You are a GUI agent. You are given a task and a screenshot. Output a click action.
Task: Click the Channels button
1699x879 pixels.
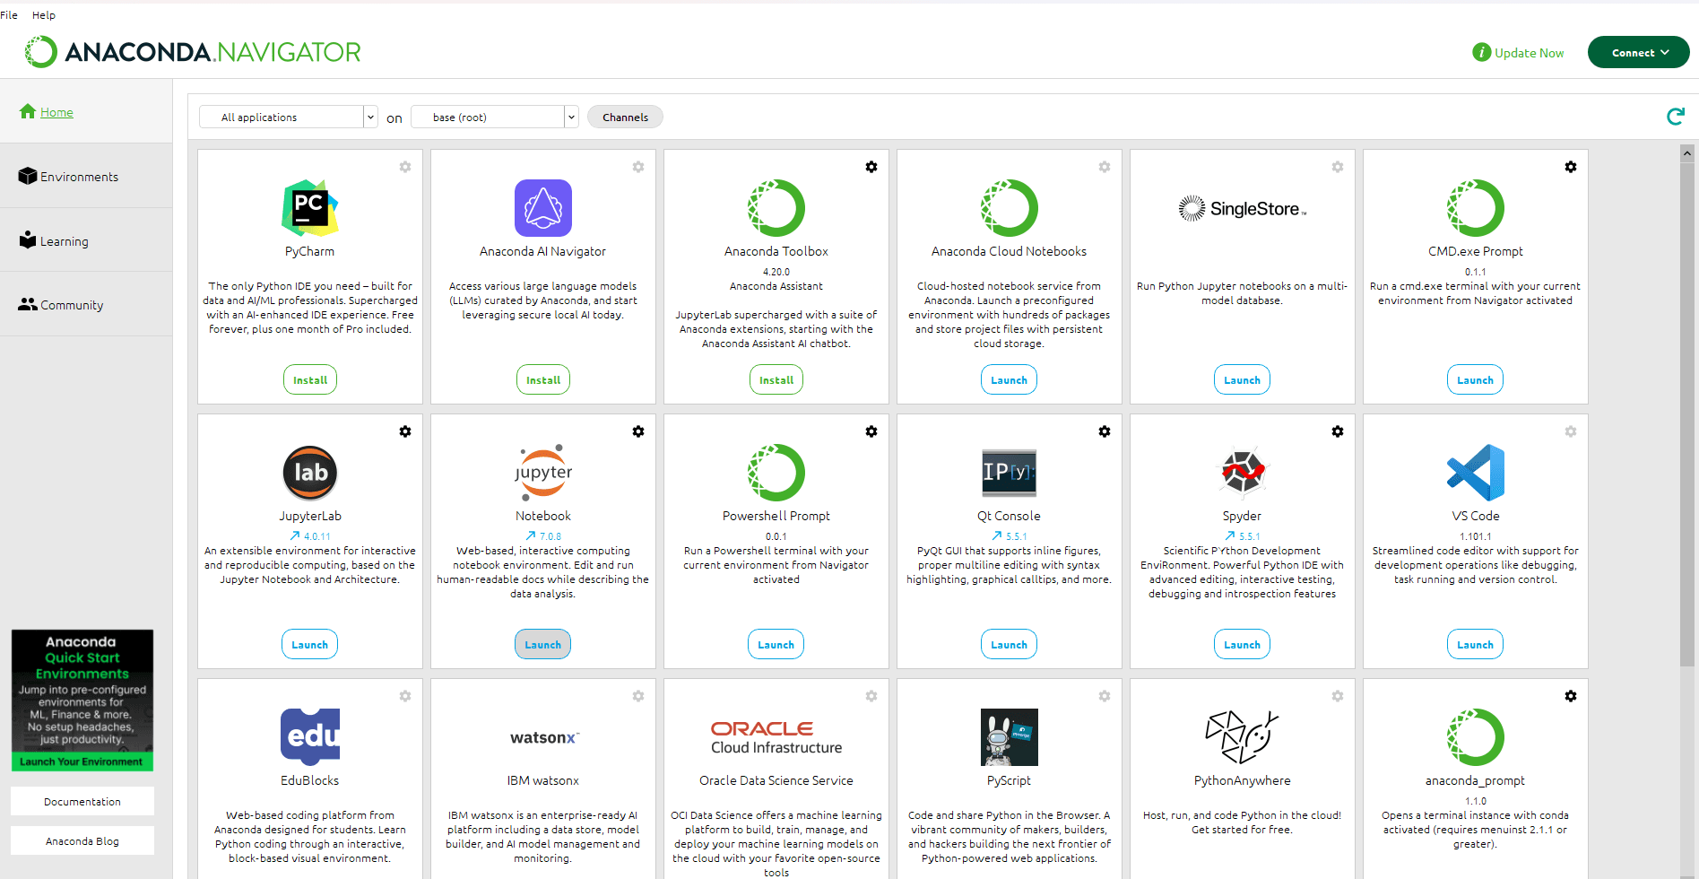(625, 117)
